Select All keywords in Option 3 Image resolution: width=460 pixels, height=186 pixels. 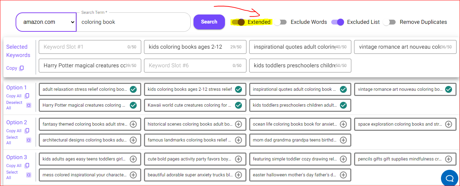tap(19, 175)
